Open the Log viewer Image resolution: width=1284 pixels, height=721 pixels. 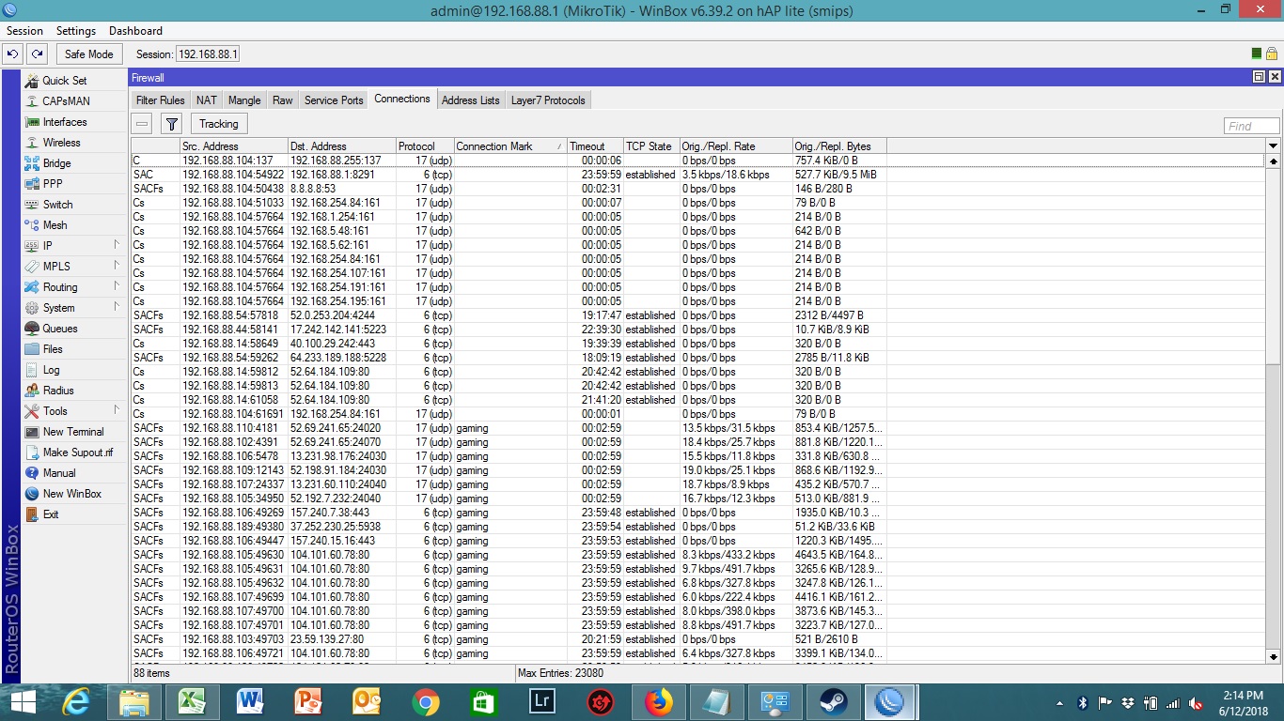pyautogui.click(x=51, y=370)
